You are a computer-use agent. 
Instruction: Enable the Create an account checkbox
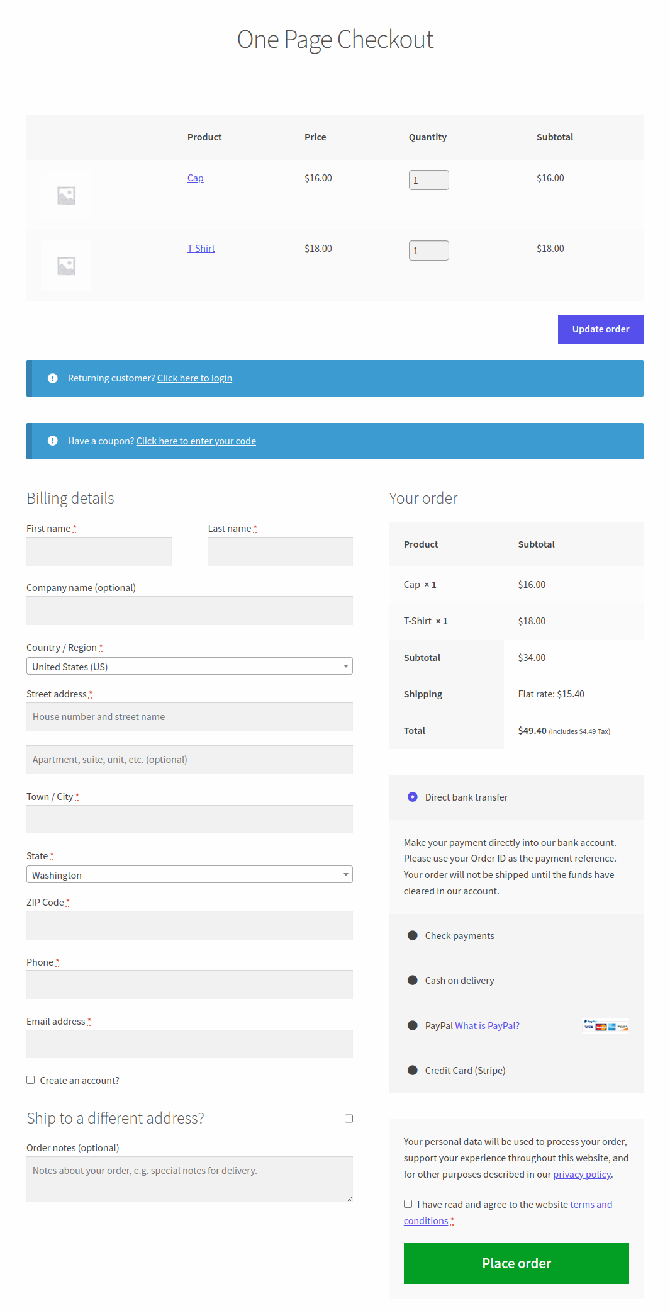tap(31, 1080)
